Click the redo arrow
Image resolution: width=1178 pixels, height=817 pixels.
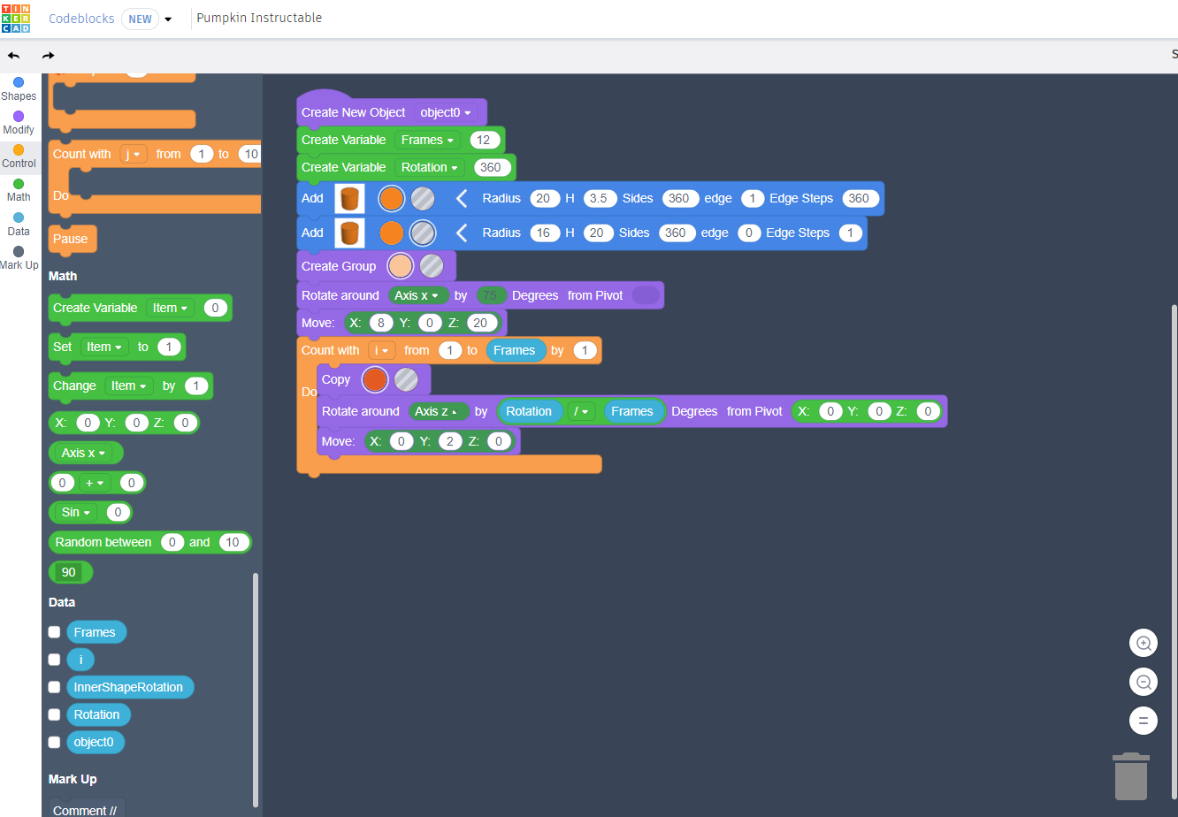47,55
